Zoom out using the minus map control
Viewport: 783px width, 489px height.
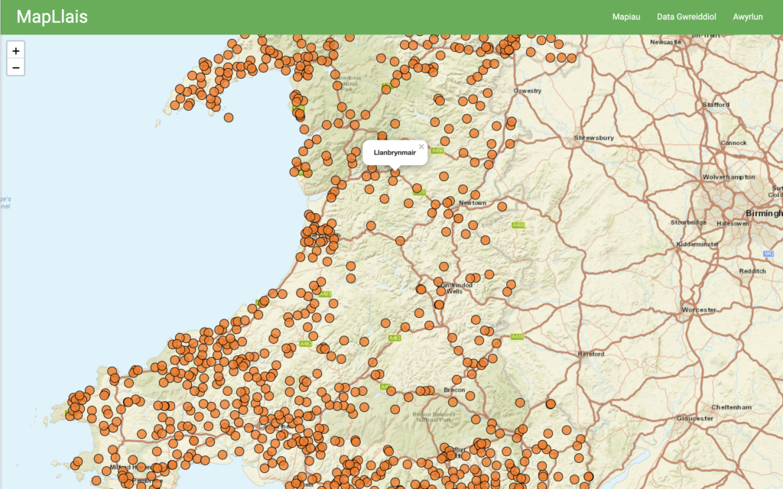click(x=15, y=68)
